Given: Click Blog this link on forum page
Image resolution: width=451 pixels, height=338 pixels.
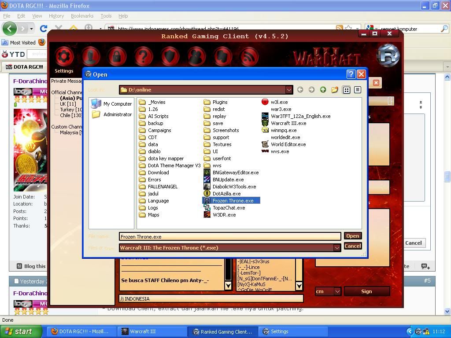Looking at the screenshot, I should [31, 266].
